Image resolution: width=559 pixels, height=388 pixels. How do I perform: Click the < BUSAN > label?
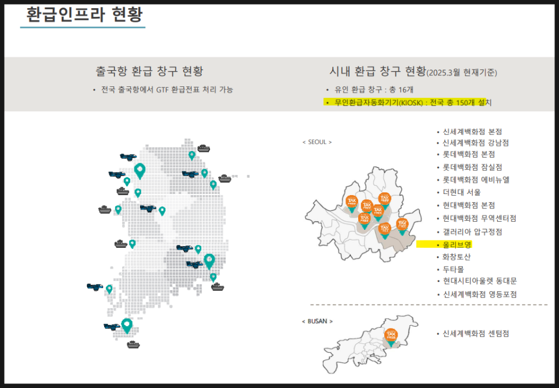317,321
